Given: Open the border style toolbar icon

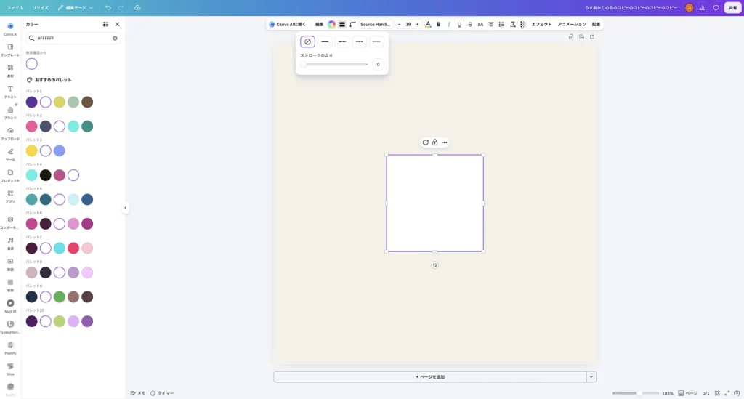Looking at the screenshot, I should (342, 24).
